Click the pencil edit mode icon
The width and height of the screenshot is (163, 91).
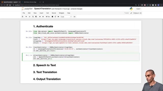pos(131,13)
